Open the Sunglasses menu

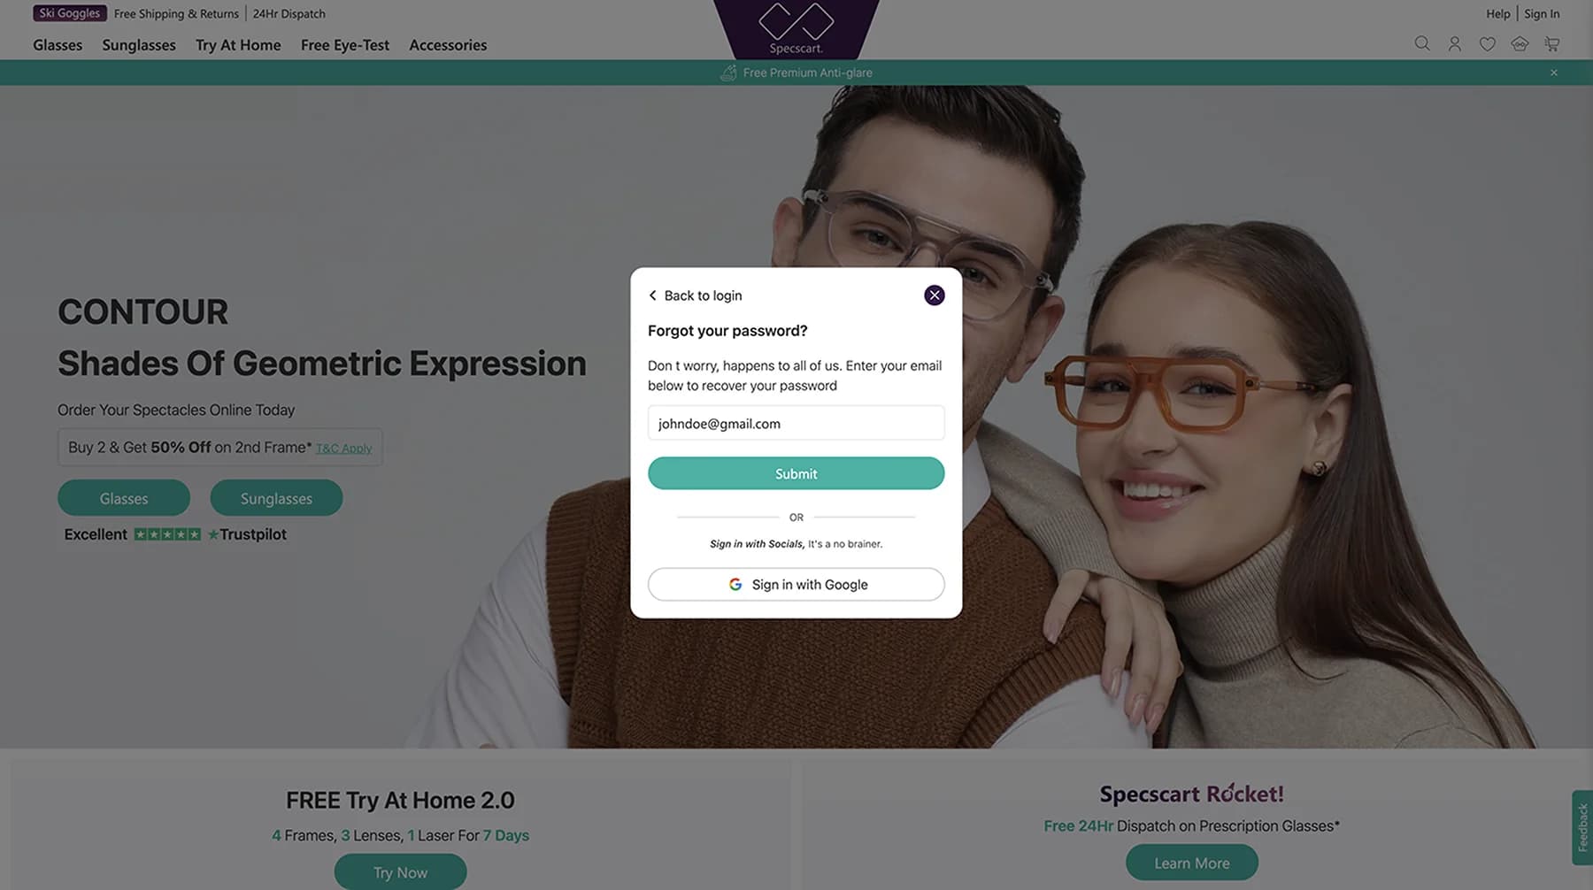[139, 45]
